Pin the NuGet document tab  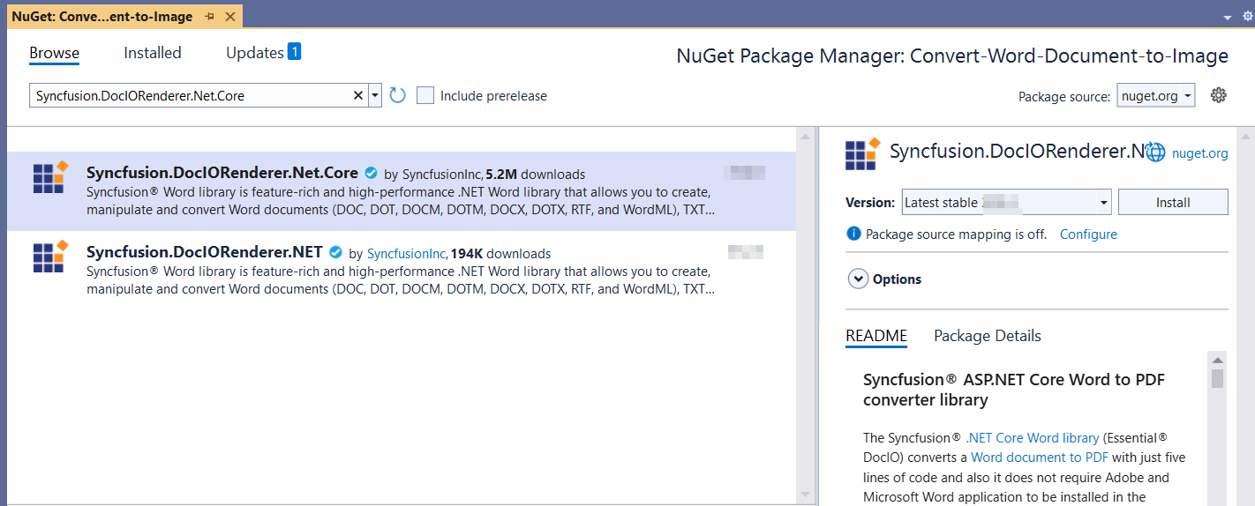(x=209, y=17)
